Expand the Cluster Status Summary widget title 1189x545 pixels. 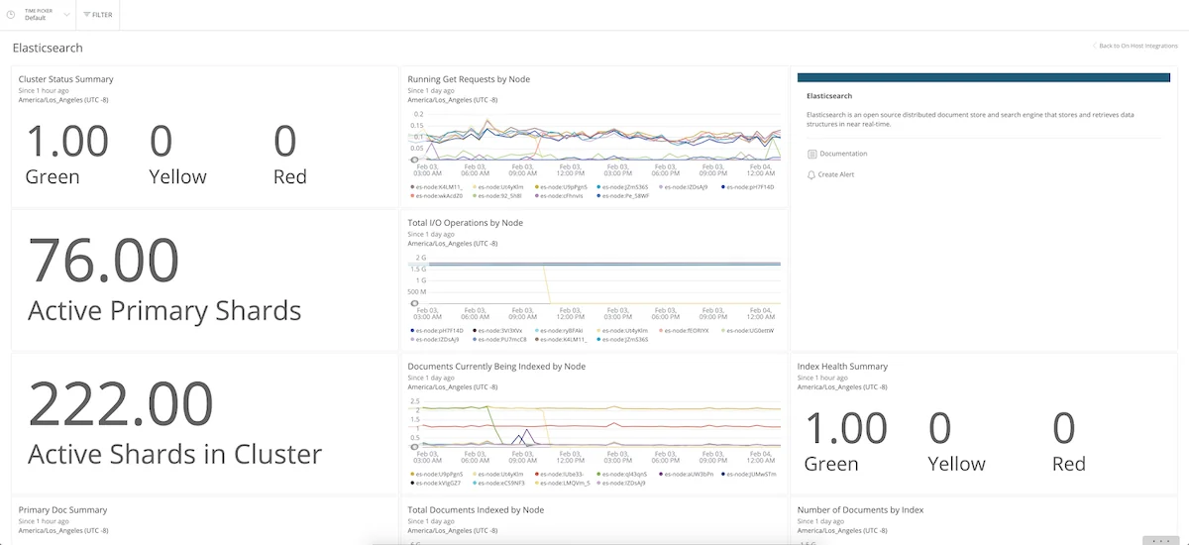tap(65, 79)
